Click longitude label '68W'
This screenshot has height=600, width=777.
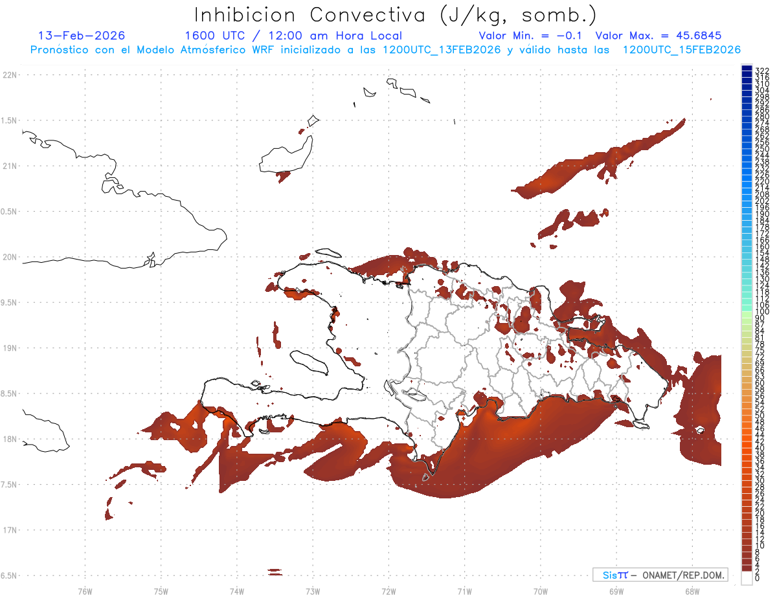tap(692, 591)
